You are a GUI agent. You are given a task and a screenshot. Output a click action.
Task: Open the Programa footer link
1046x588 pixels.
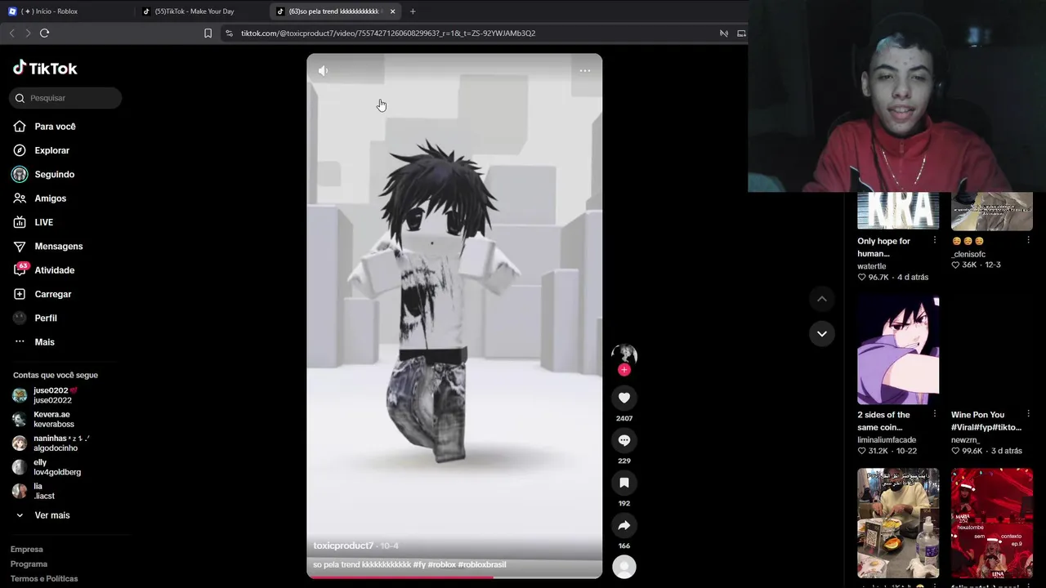[x=29, y=564]
